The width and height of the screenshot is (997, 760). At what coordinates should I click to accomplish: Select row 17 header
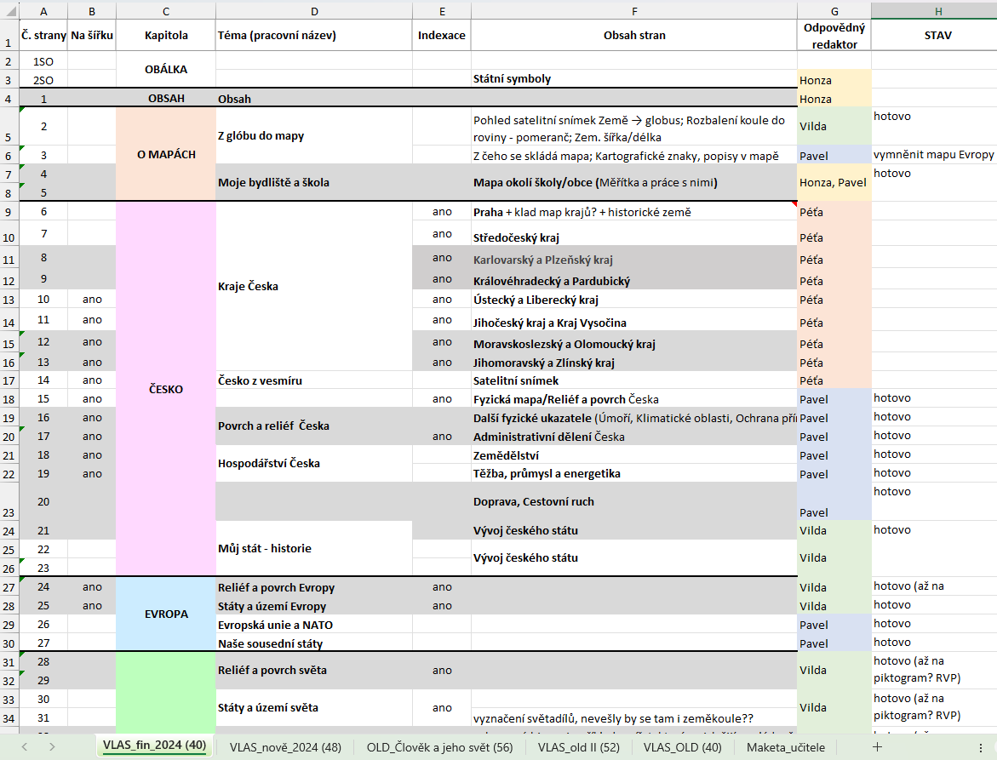coord(9,380)
